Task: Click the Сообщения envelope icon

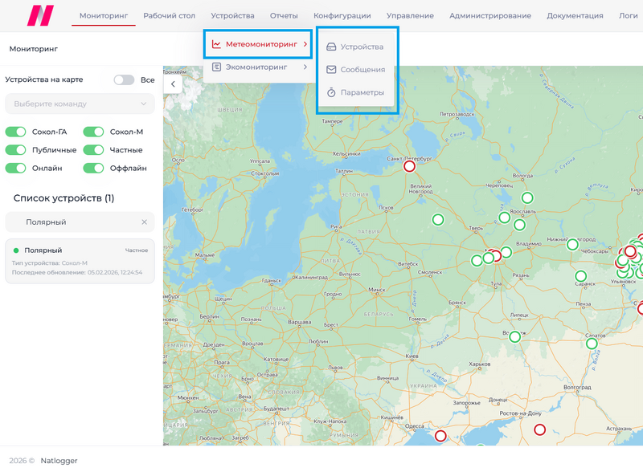Action: click(x=331, y=70)
